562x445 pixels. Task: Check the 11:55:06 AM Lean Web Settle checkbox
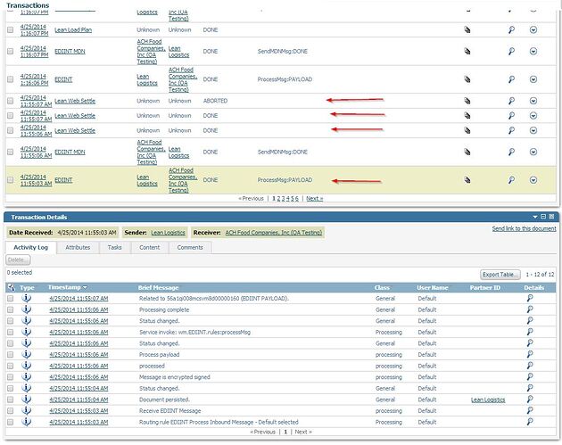11,130
